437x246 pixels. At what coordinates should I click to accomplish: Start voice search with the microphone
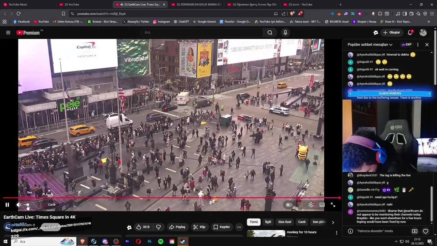[285, 32]
